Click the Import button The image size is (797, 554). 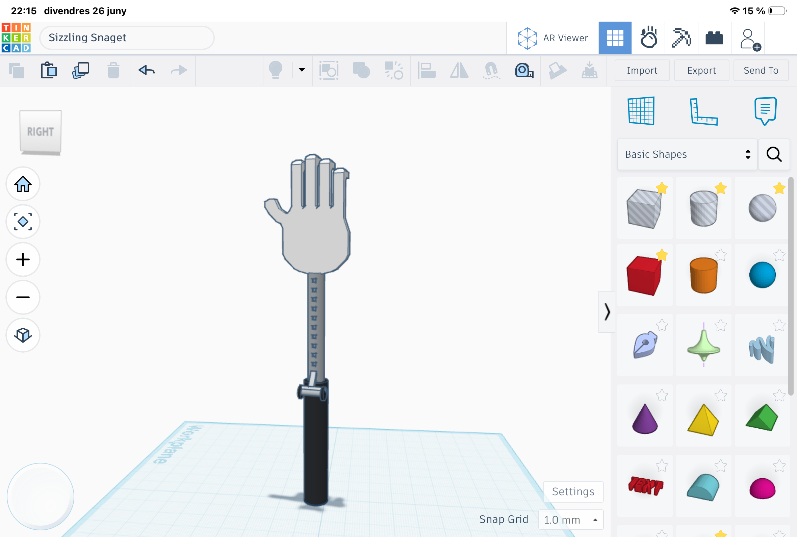tap(642, 71)
